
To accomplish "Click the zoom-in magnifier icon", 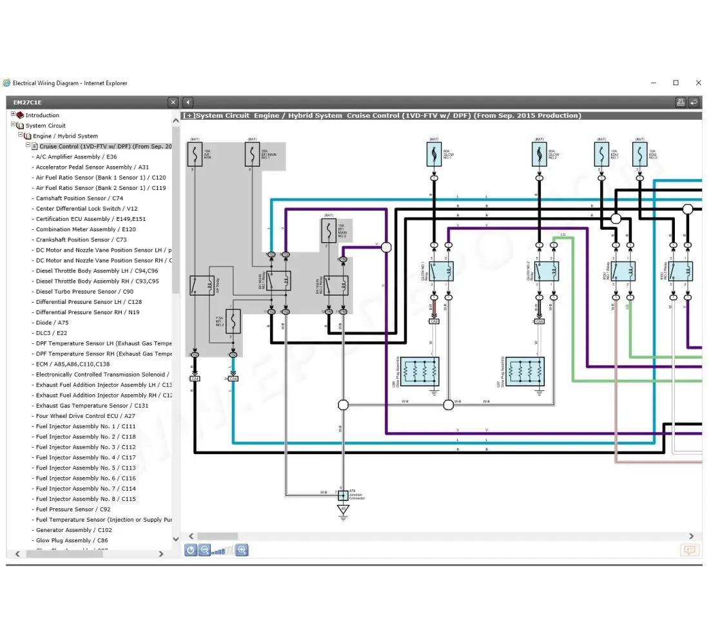I will [242, 550].
